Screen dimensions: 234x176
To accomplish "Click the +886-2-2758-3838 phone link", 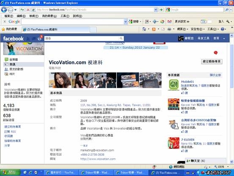I will point(92,154).
